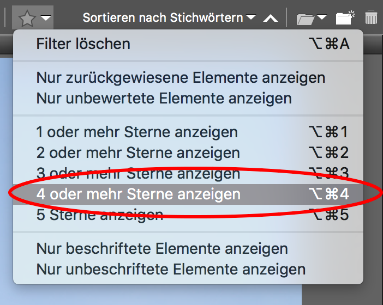
Task: Click the ⌥⌘1 shortcut label in menu
Action: point(328,132)
